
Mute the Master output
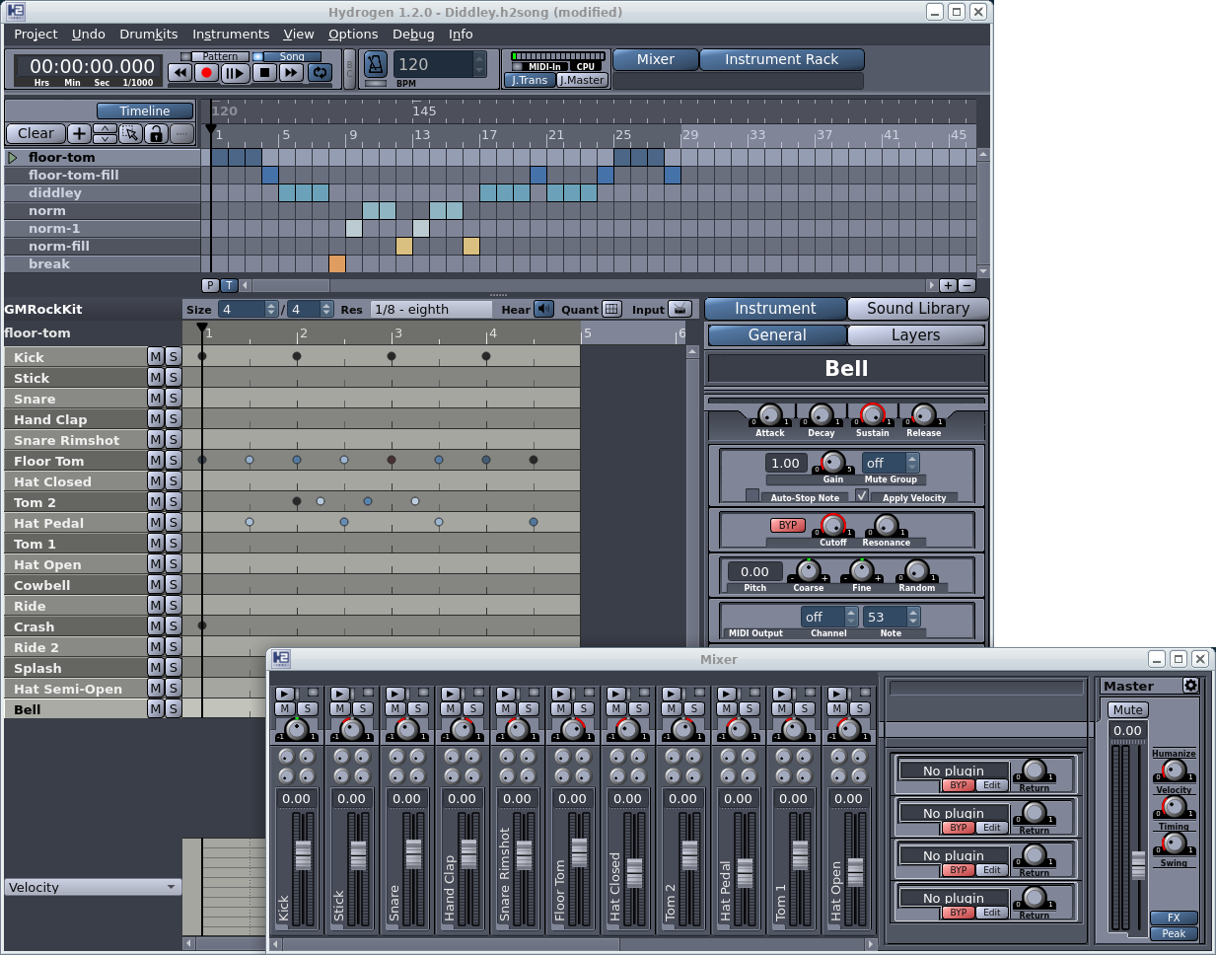[1127, 709]
